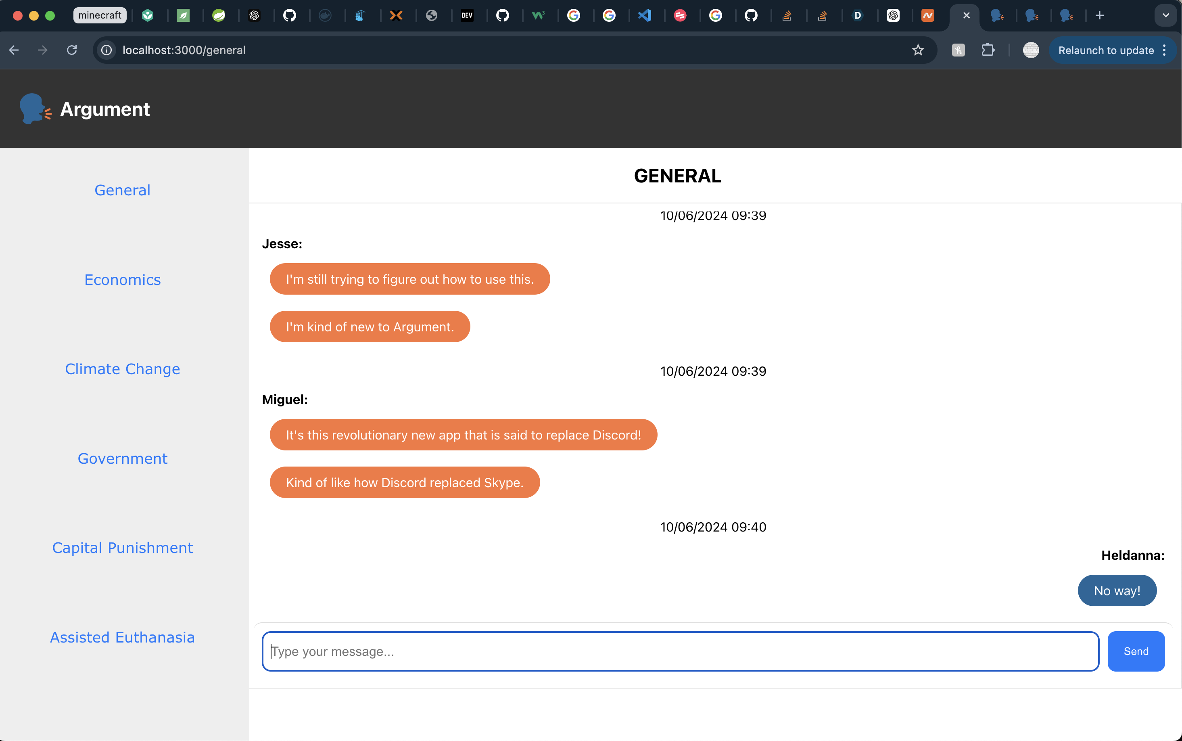Open a new tab with plus icon
The height and width of the screenshot is (741, 1182).
coord(1100,16)
